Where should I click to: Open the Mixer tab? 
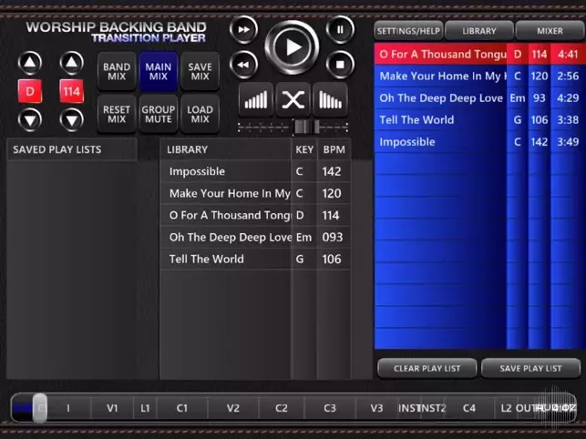tap(550, 31)
